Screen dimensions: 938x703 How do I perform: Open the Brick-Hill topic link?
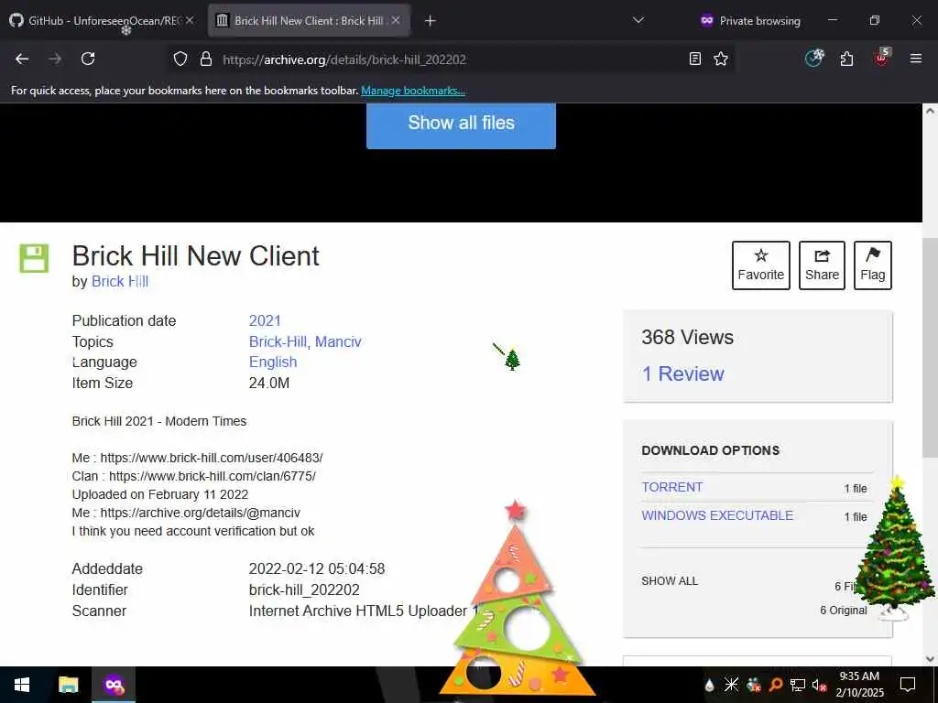278,342
